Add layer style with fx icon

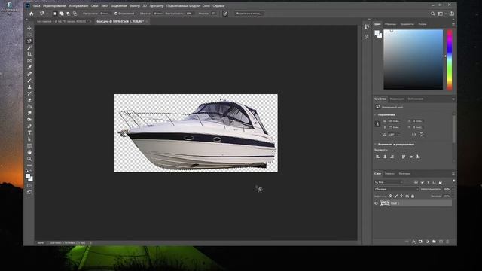(x=413, y=242)
